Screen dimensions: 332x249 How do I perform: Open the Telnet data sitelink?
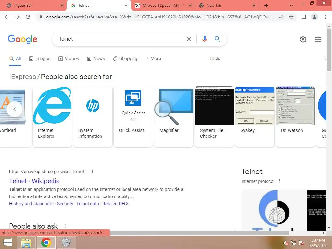[88, 204]
